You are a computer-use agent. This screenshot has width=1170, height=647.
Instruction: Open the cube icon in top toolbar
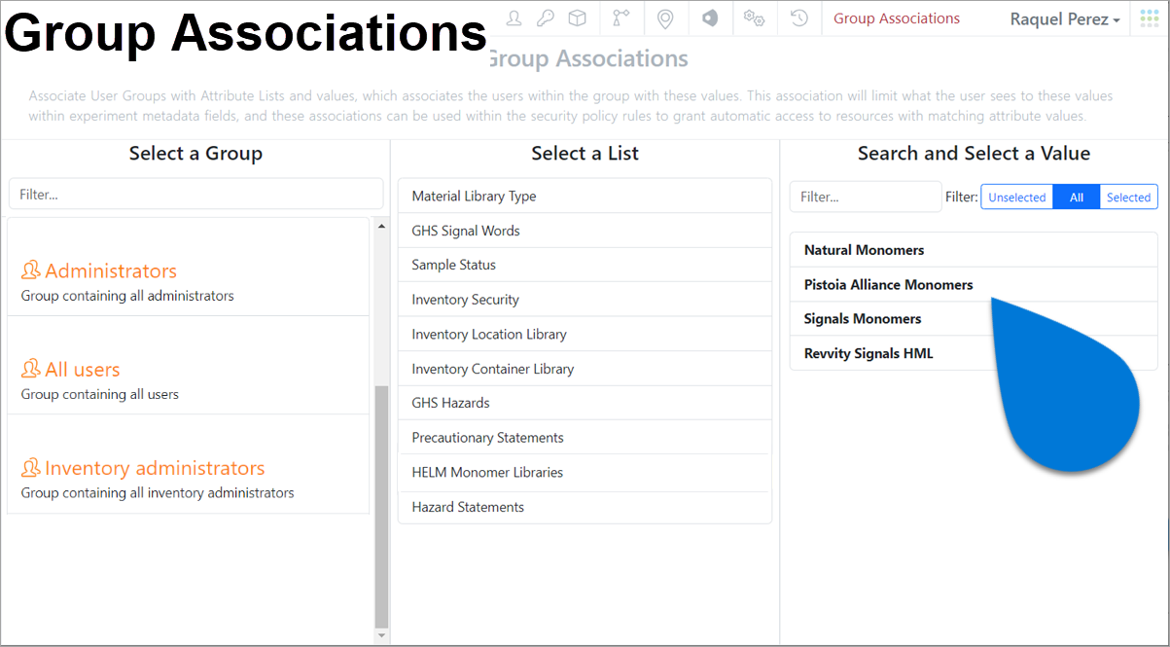[x=577, y=18]
